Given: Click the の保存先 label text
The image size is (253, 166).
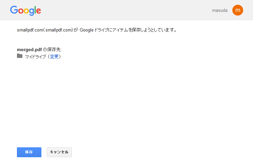Looking at the screenshot, I should point(52,49).
